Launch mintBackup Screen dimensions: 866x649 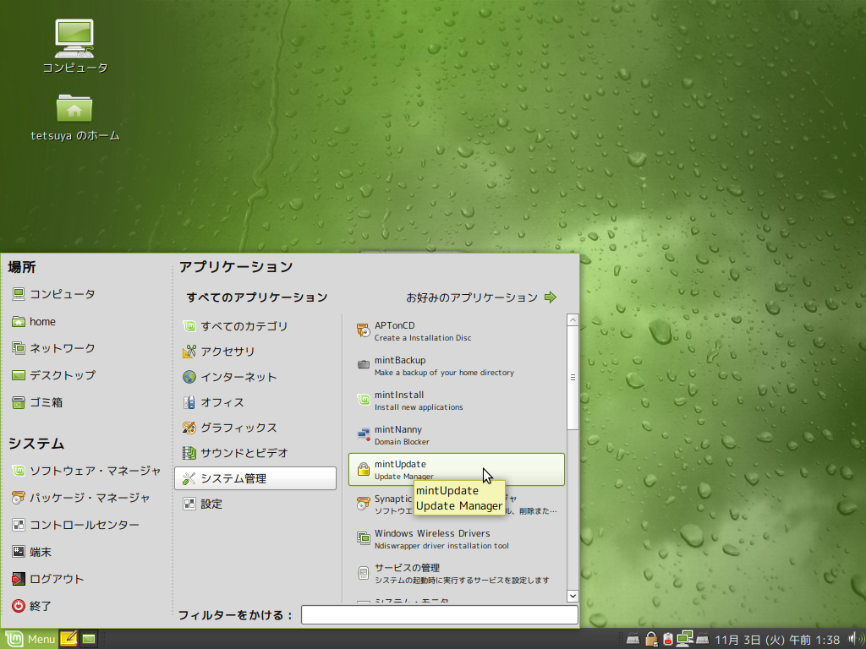pos(456,366)
